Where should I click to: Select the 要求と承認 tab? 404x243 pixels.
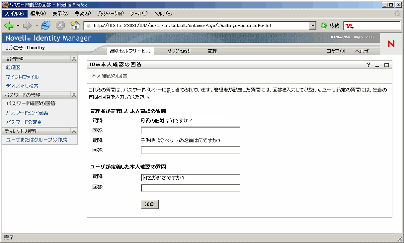pyautogui.click(x=179, y=51)
